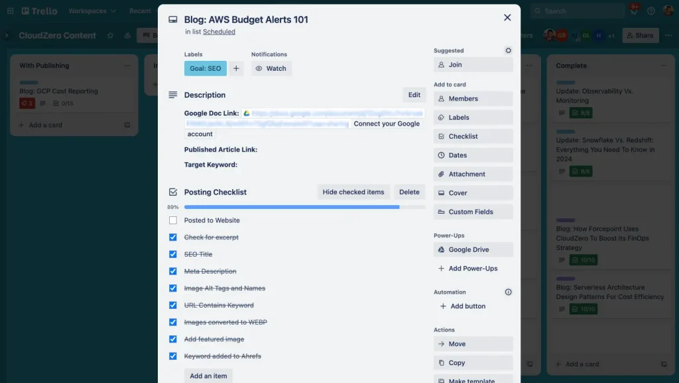
Task: Open Dates in Add to card
Action: tap(473, 155)
